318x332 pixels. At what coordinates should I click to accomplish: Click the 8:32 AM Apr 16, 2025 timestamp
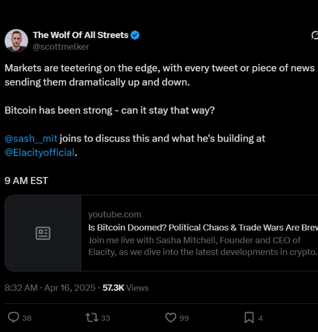(50, 288)
